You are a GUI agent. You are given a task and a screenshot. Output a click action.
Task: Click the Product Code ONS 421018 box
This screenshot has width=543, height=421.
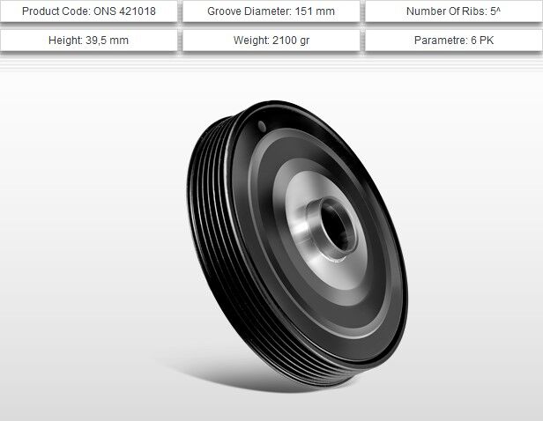pyautogui.click(x=89, y=11)
